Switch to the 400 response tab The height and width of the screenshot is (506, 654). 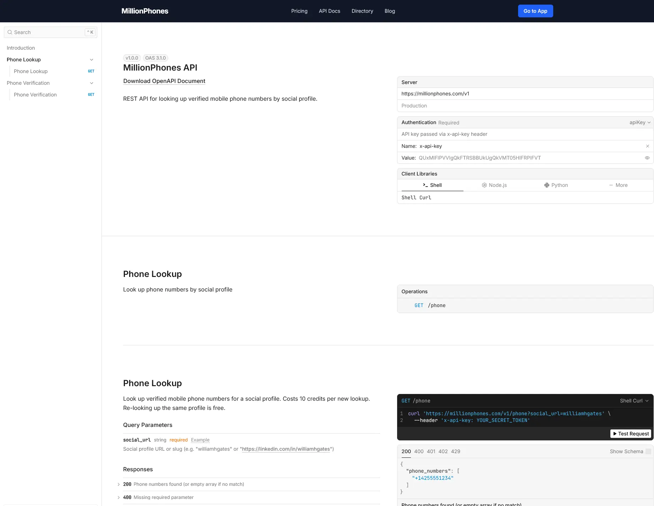coord(419,451)
